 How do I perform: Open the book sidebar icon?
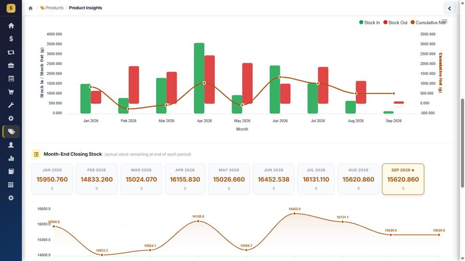(11, 172)
